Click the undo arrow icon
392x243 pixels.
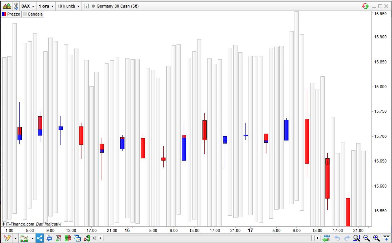(337, 238)
